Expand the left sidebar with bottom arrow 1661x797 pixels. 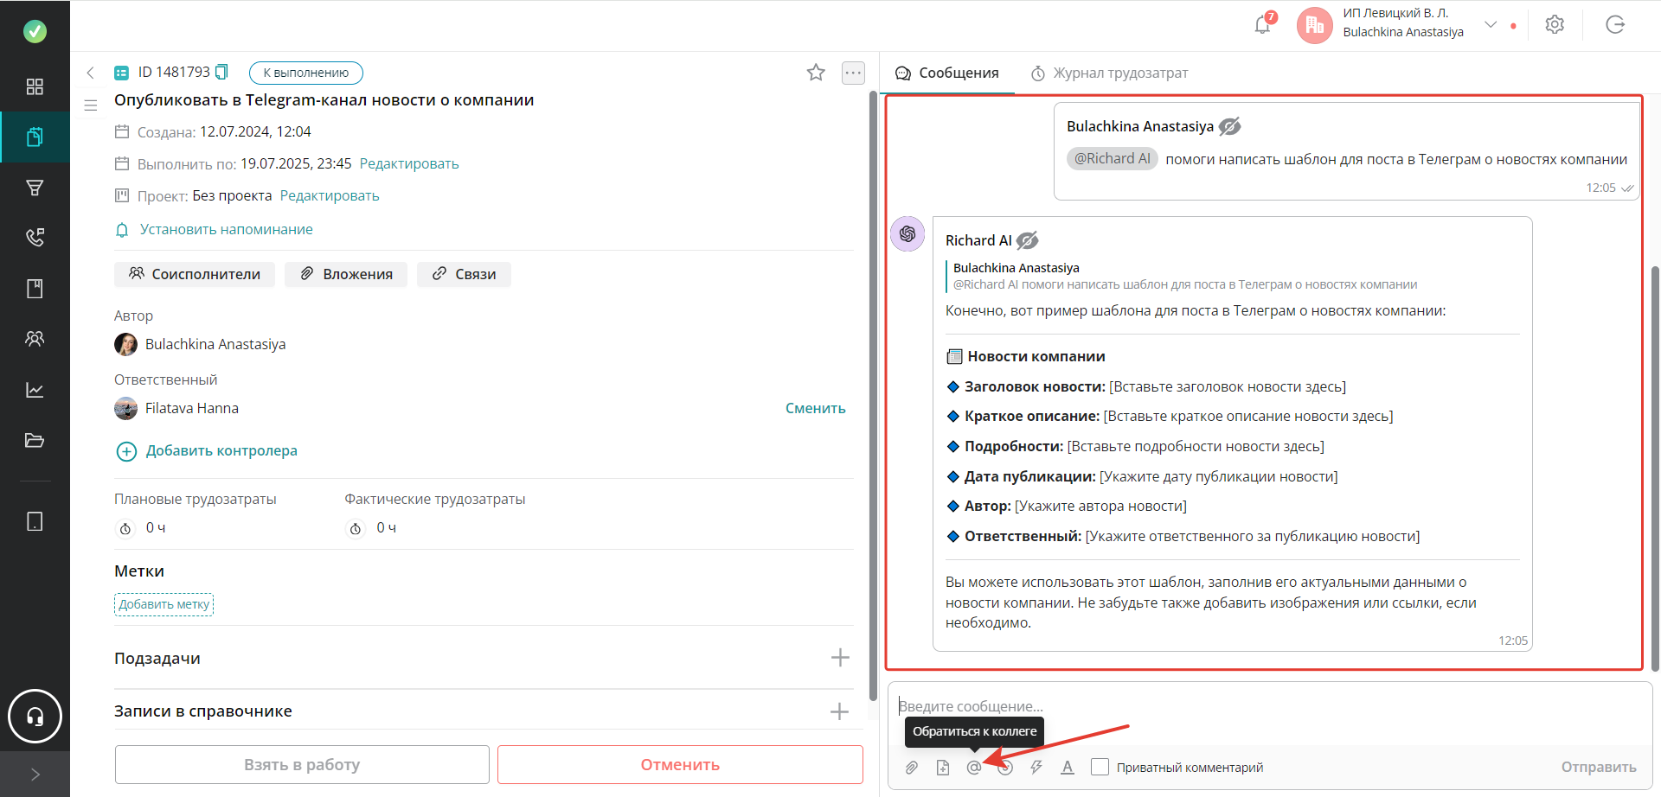(35, 774)
